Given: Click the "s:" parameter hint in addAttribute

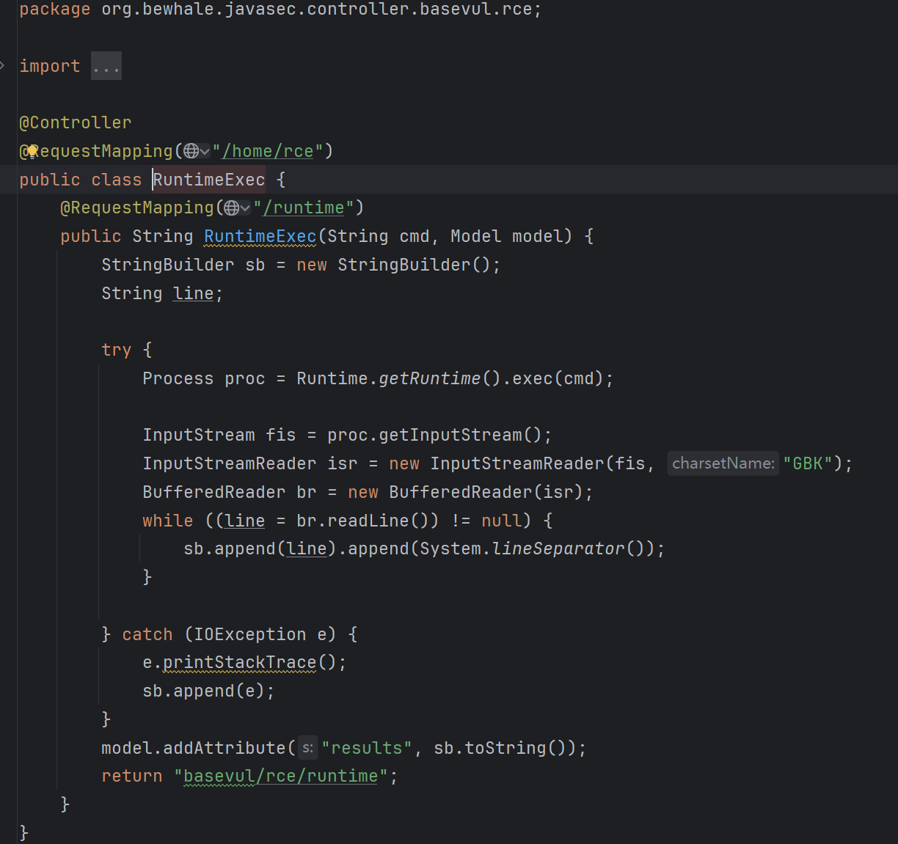Looking at the screenshot, I should tap(307, 748).
